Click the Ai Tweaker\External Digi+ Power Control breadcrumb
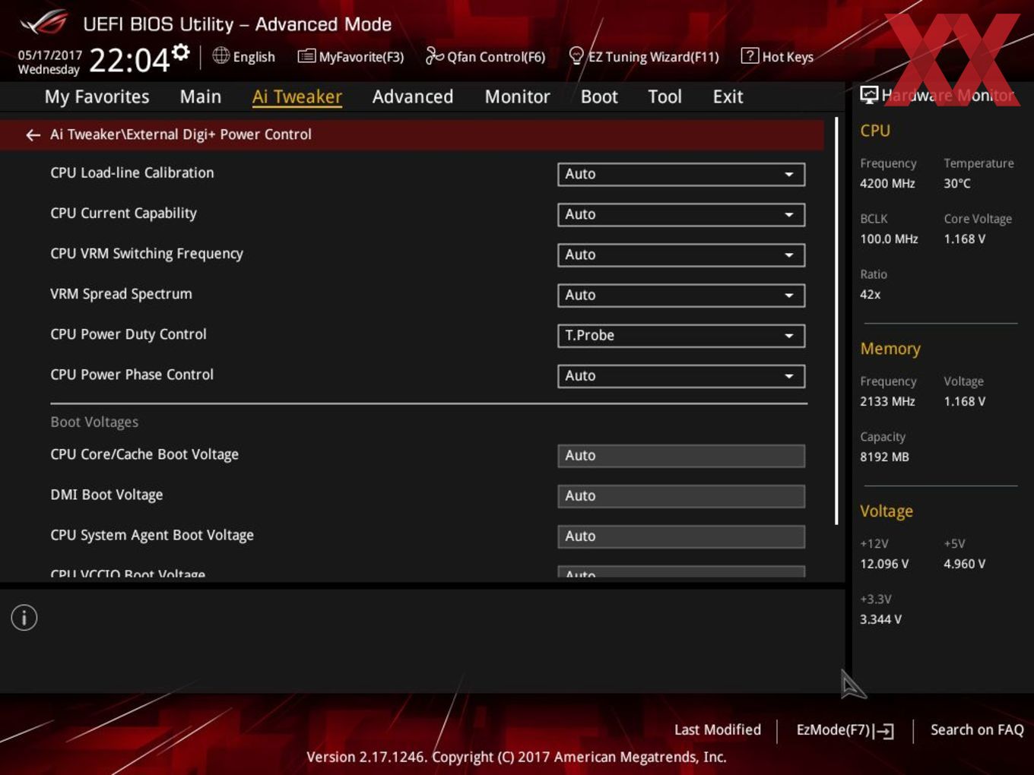 coord(181,134)
